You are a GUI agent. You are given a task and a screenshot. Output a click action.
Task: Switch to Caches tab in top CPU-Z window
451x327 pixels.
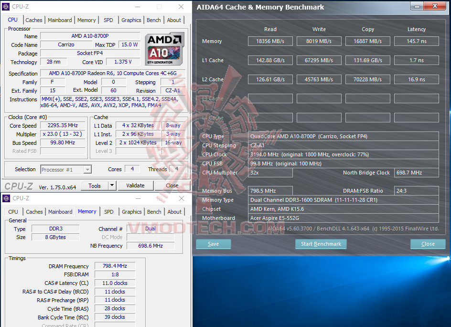[x=33, y=20]
